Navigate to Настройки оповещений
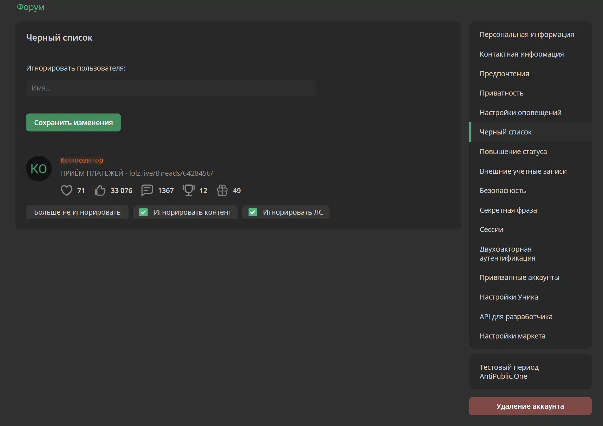The height and width of the screenshot is (426, 603). pyautogui.click(x=520, y=113)
